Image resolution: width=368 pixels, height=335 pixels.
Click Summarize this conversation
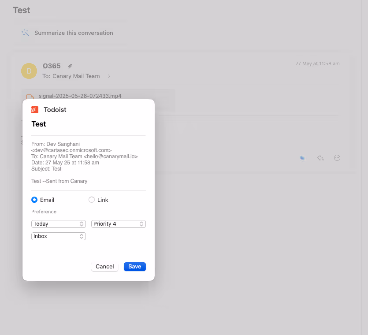[x=74, y=33]
